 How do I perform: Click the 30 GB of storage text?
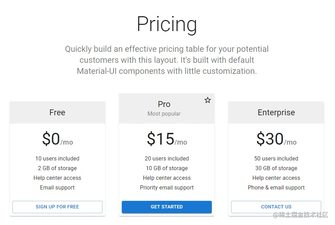(x=276, y=168)
